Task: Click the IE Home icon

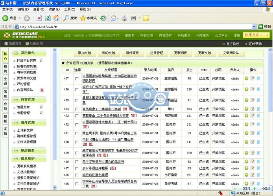Action: [x=56, y=18]
